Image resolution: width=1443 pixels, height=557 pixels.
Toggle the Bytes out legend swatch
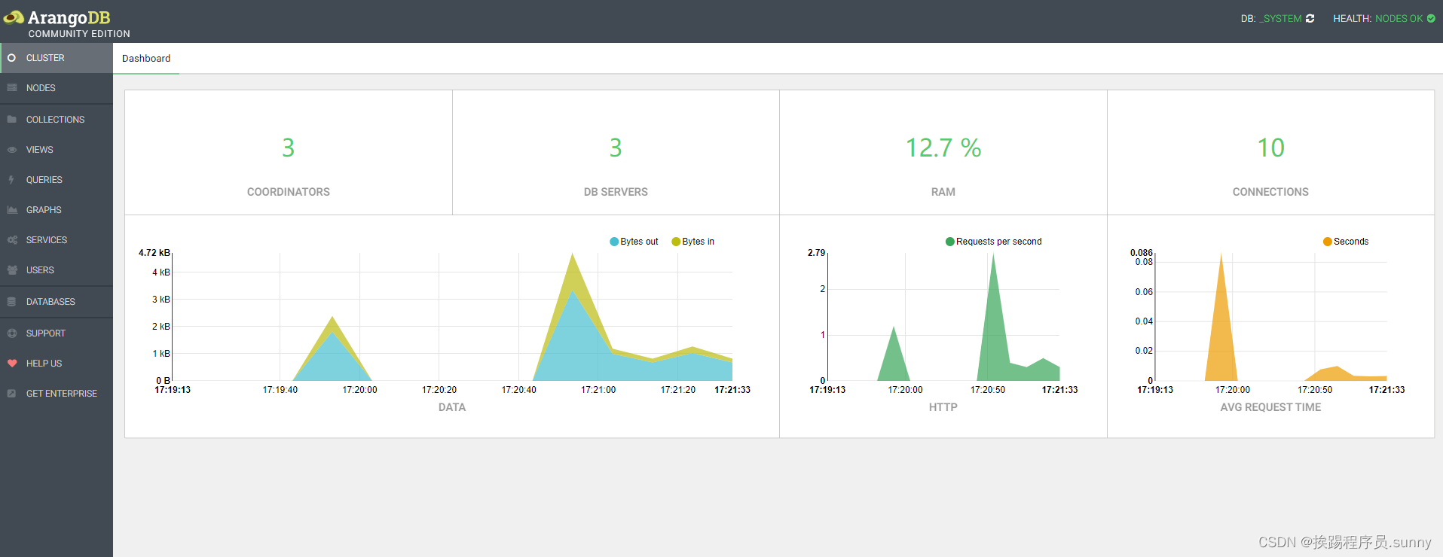click(x=614, y=242)
